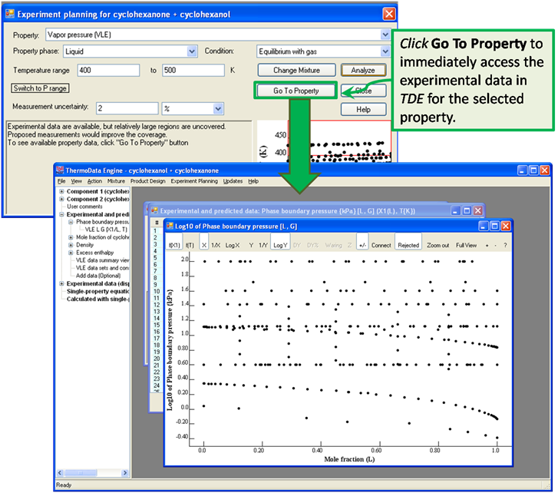This screenshot has height=493, width=558.
Task: Open the Mixture menu
Action: pyautogui.click(x=116, y=181)
